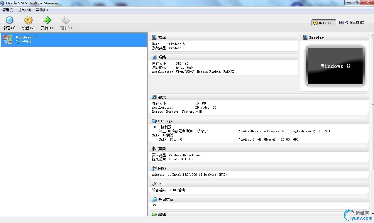Start the VM with green arrow icon
This screenshot has width=374, height=223.
click(x=47, y=20)
